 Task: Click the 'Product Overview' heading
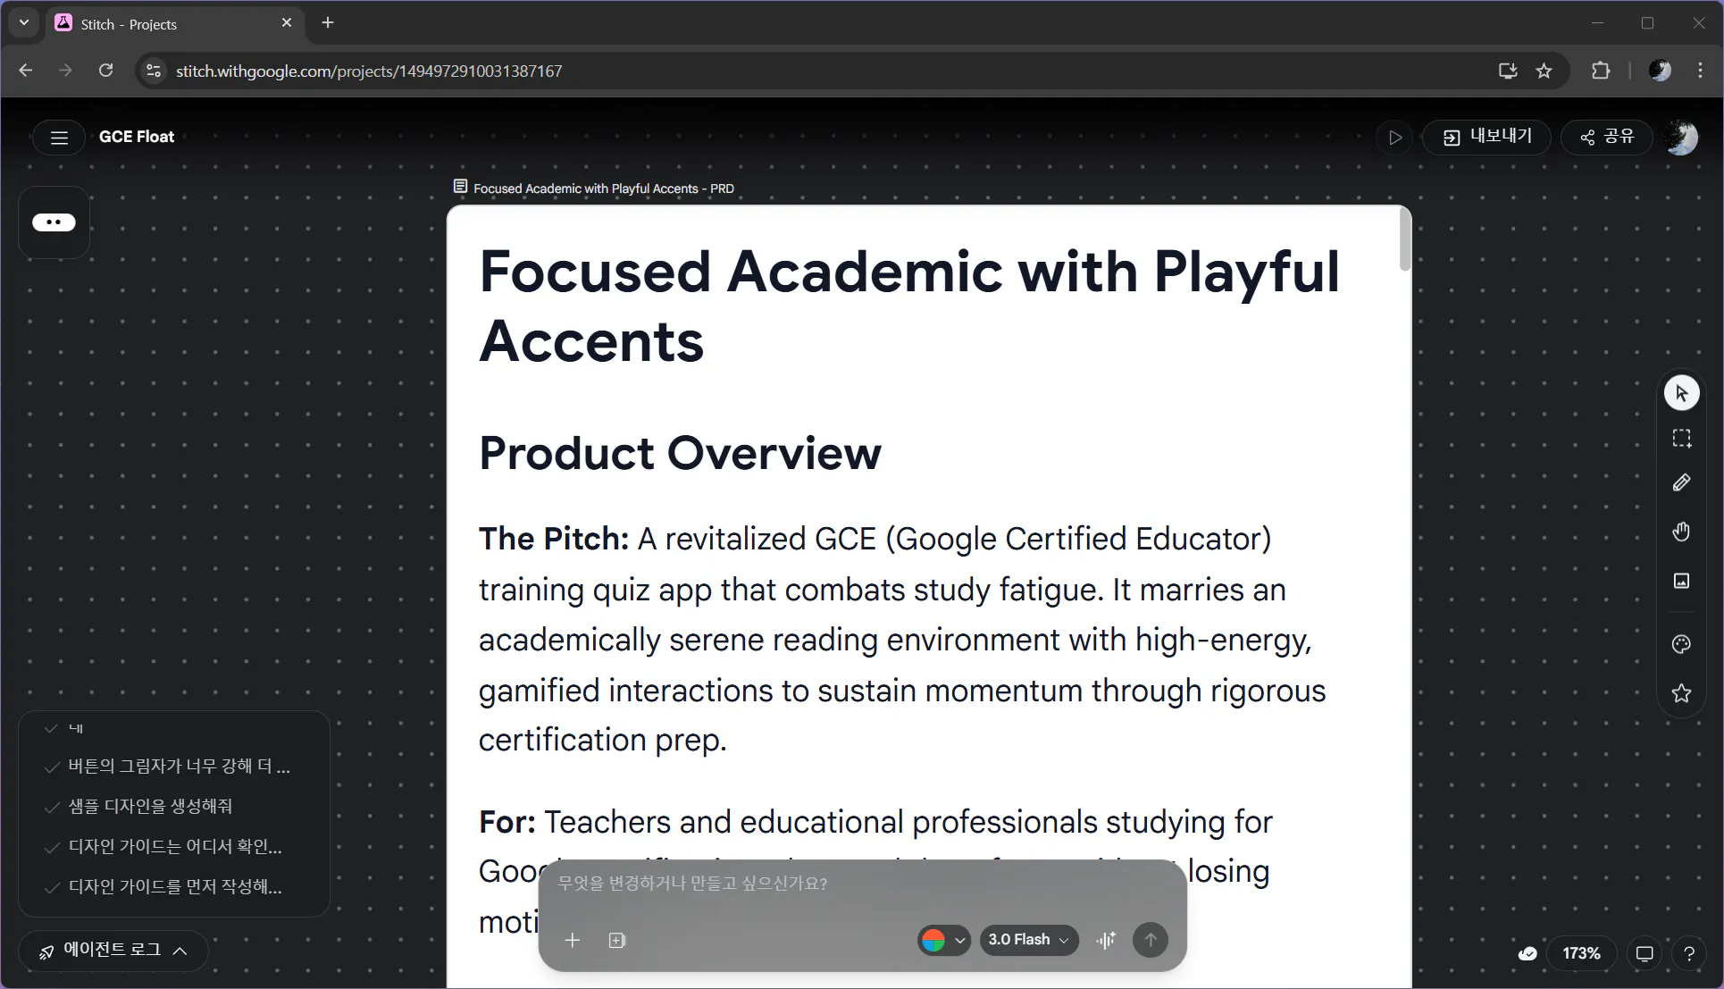(x=680, y=453)
